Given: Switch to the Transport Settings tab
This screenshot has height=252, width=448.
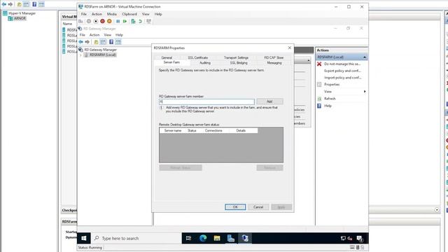Looking at the screenshot, I should click(236, 57).
